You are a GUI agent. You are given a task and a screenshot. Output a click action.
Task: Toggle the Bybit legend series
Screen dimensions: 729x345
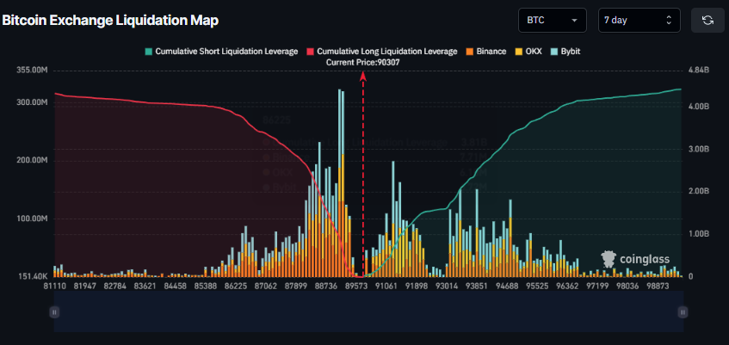tap(565, 52)
